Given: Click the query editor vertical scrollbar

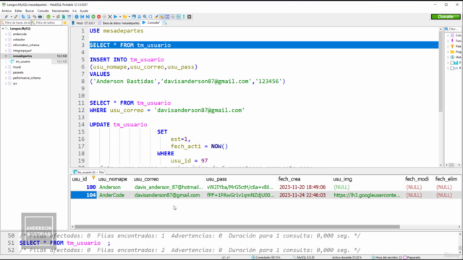Looking at the screenshot, I should pyautogui.click(x=441, y=71).
